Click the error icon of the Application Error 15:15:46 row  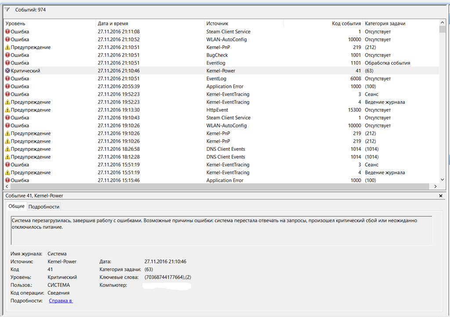tap(7, 180)
